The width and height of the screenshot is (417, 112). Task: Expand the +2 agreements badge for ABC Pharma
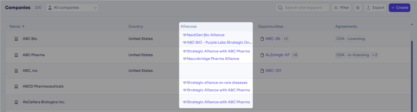[375, 55]
